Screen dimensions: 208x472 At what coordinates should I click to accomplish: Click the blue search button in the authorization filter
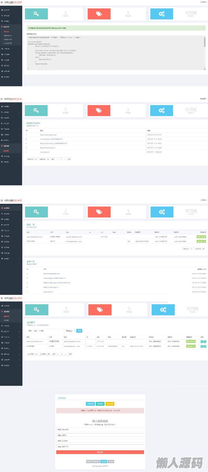click(x=79, y=331)
